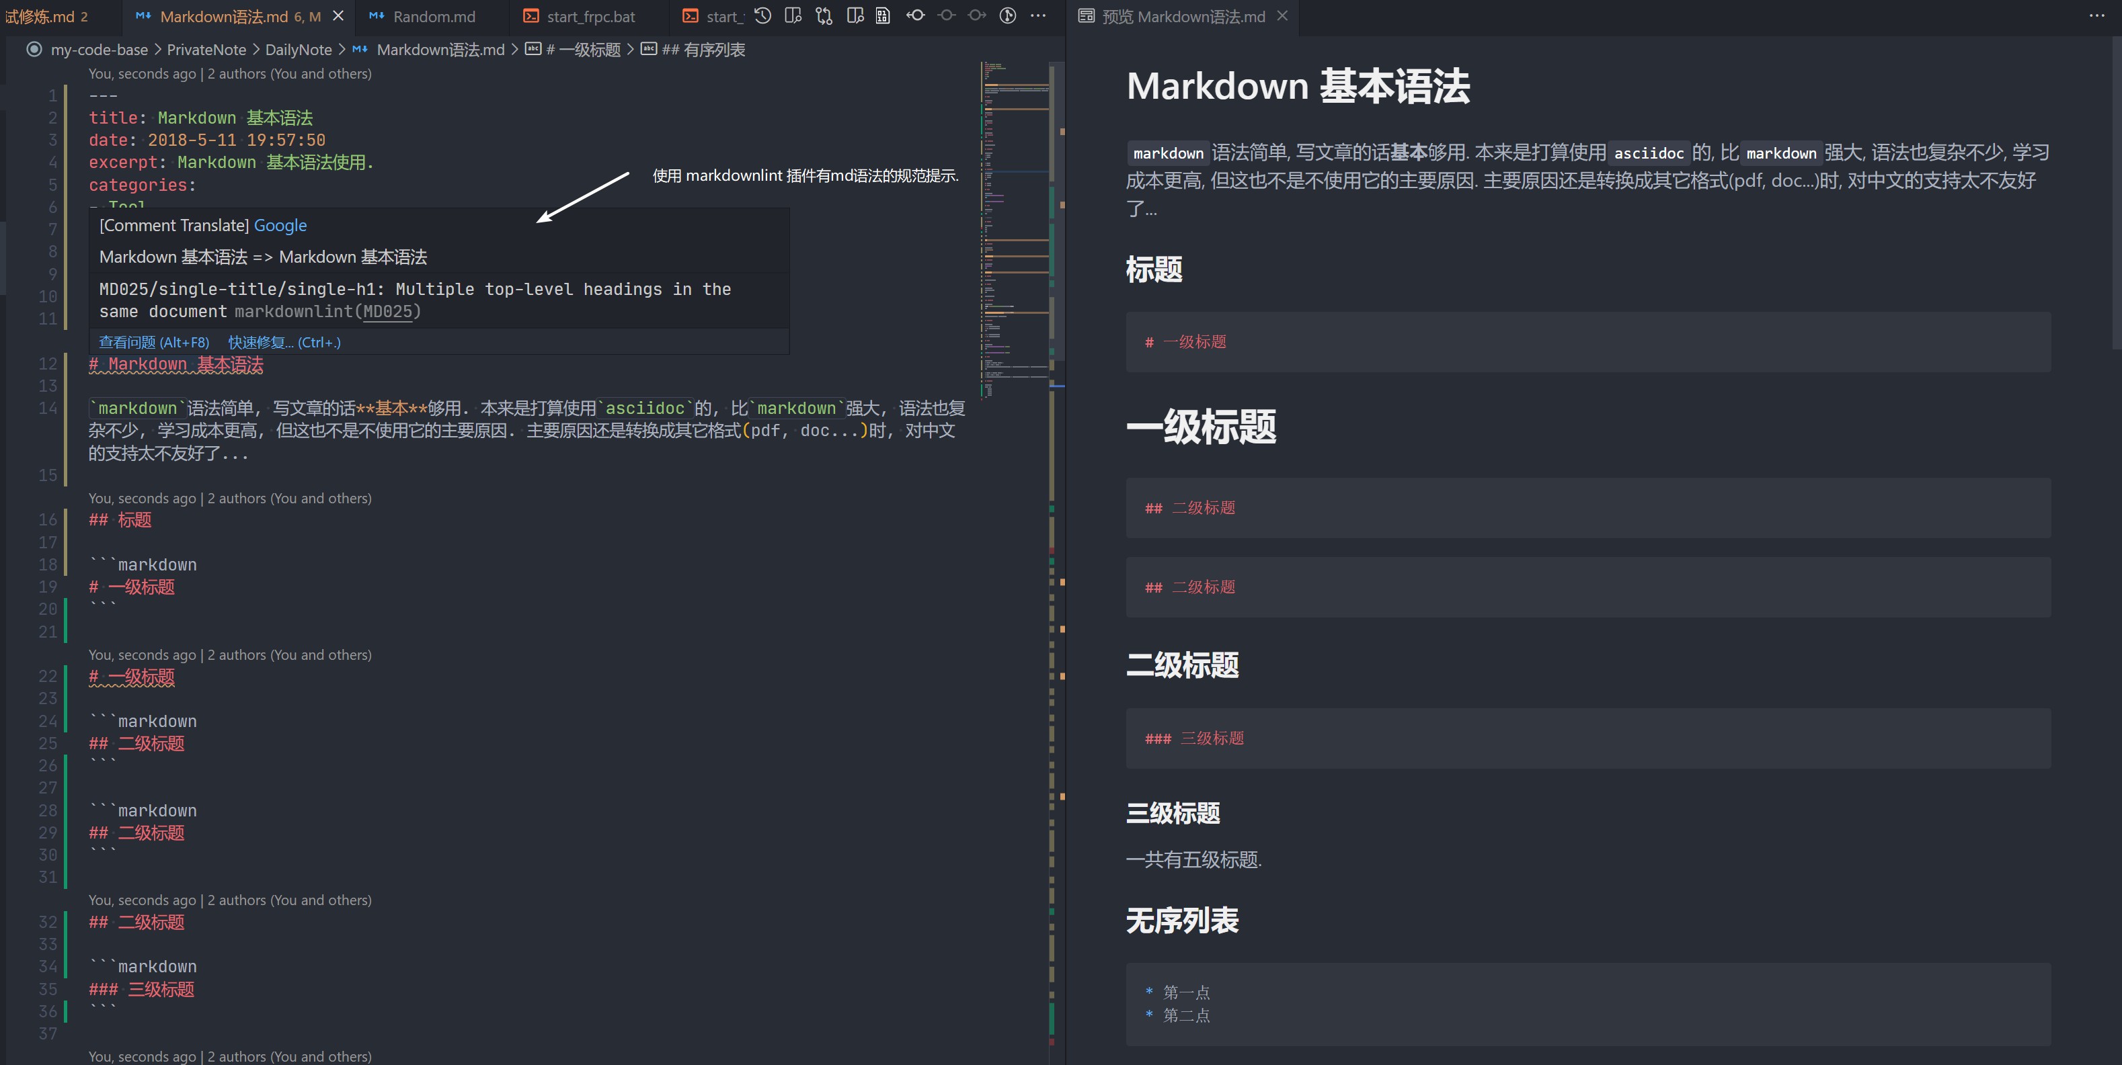The image size is (2122, 1065).
Task: Click 'Markdown 基本语法' heading in preview
Action: click(1298, 87)
